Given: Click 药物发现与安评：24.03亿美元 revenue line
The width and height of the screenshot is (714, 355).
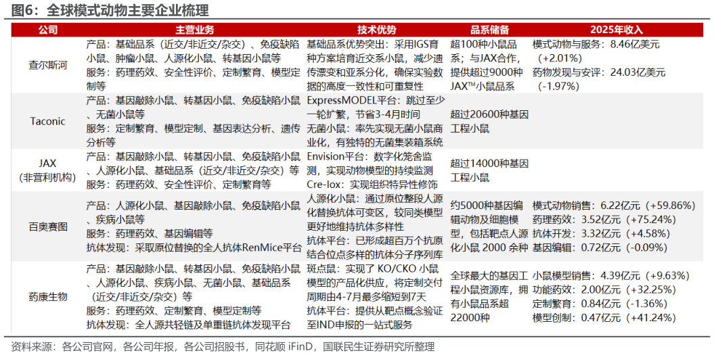Looking at the screenshot, I should click(x=599, y=72).
